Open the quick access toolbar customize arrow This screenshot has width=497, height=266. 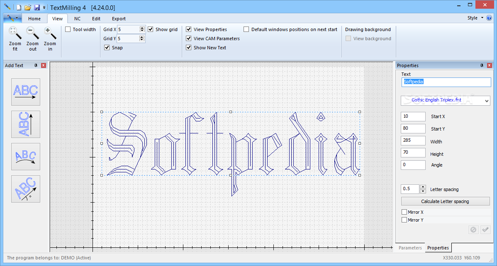(x=44, y=7)
